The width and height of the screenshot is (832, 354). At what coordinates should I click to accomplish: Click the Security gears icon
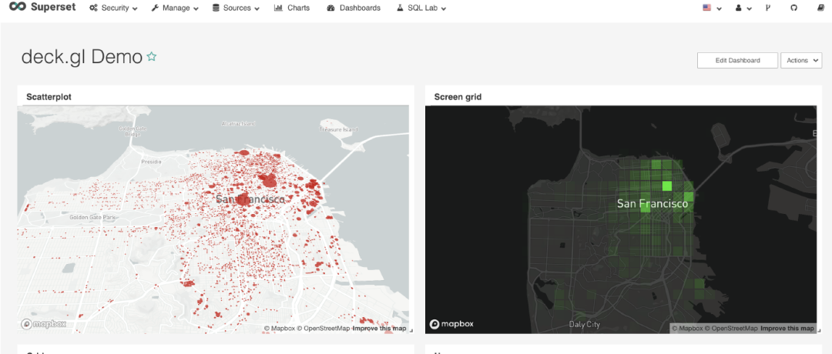93,8
